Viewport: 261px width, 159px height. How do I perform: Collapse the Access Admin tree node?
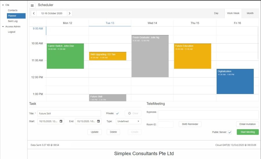point(3,27)
